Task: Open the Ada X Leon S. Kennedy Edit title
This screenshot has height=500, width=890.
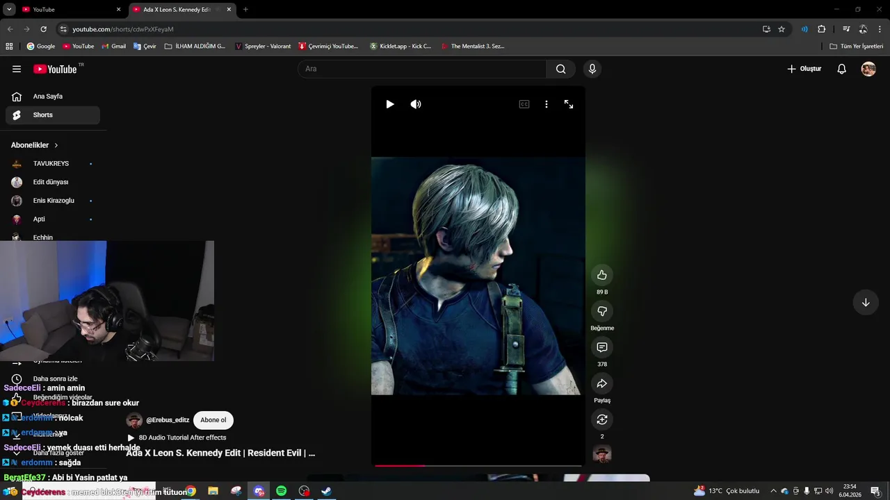Action: 220,453
